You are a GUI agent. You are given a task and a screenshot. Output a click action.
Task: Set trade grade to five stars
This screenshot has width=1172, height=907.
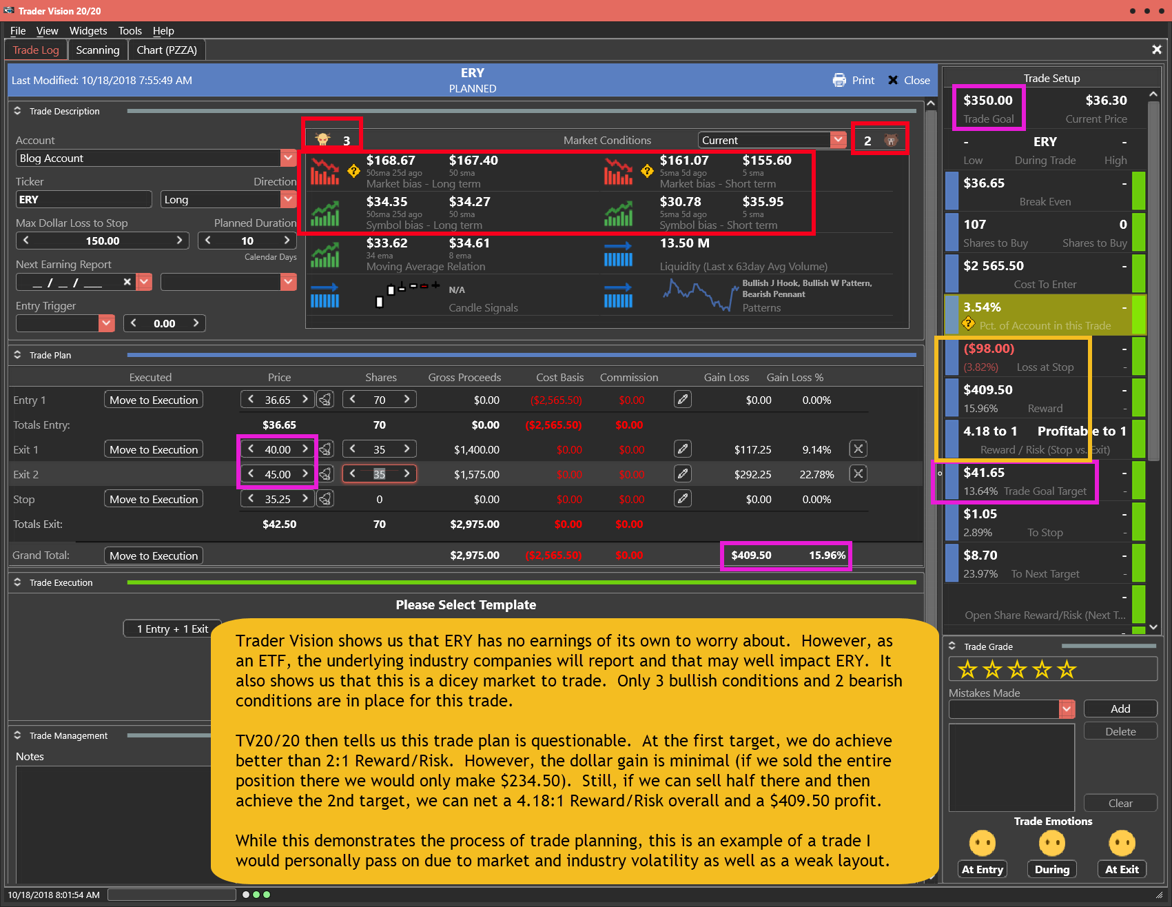(1067, 669)
